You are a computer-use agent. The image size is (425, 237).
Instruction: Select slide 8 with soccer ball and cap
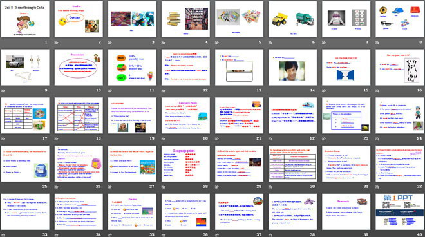(400, 19)
